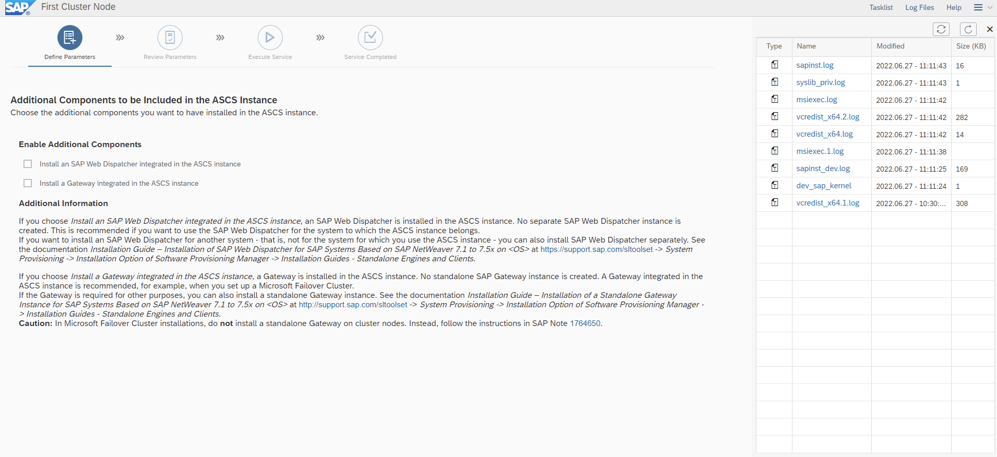The image size is (997, 457).
Task: Open the Tasklist menu
Action: click(881, 7)
